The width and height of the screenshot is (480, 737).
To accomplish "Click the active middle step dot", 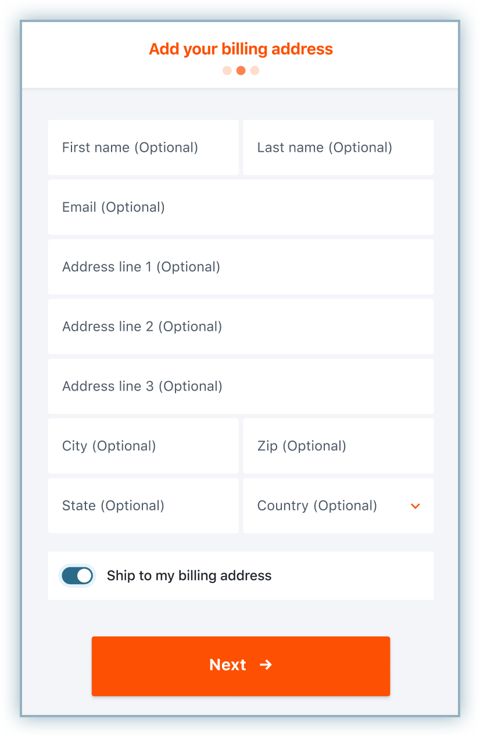I will (x=241, y=71).
